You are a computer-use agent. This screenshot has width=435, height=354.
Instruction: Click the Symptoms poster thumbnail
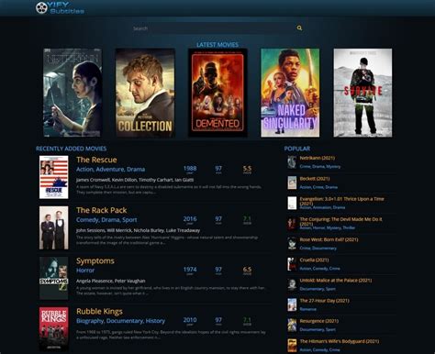pyautogui.click(x=54, y=278)
